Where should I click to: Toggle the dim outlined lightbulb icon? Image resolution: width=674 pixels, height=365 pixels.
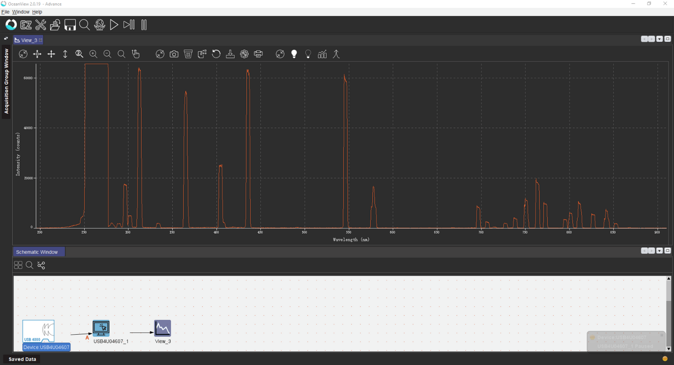308,54
